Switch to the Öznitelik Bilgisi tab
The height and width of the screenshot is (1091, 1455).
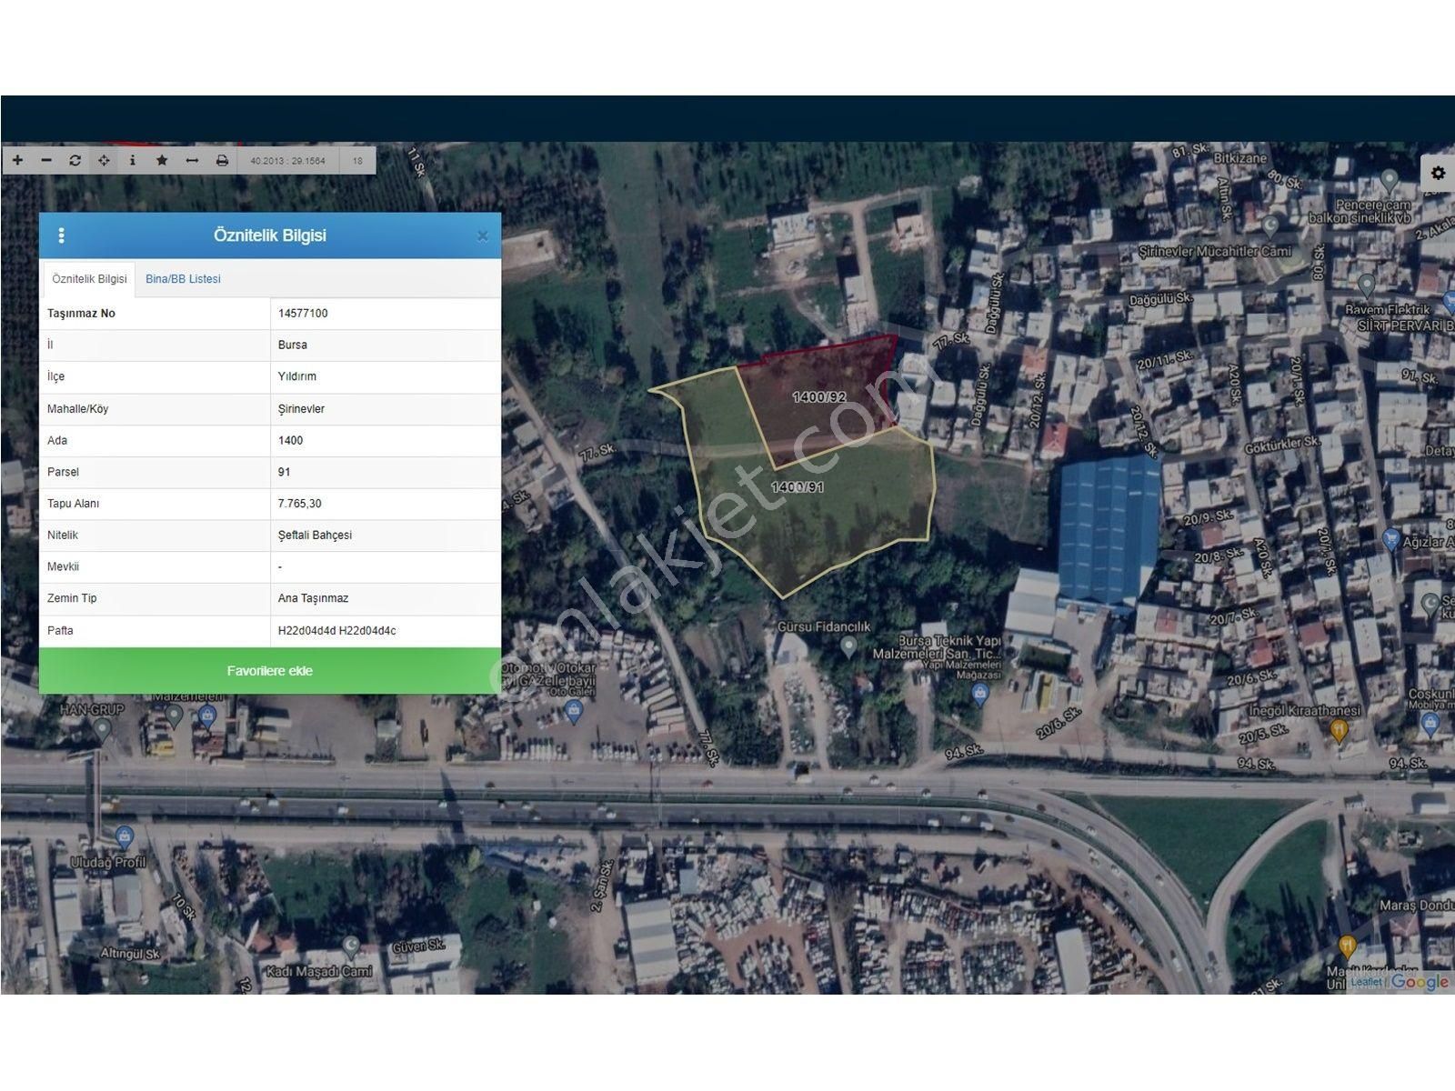(89, 279)
